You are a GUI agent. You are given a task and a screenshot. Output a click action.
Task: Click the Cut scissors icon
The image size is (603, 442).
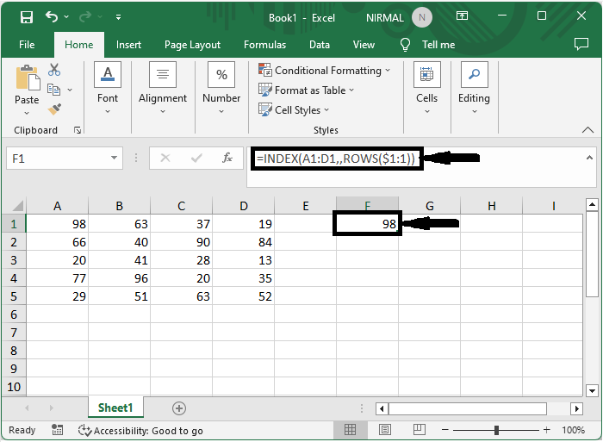pos(54,70)
